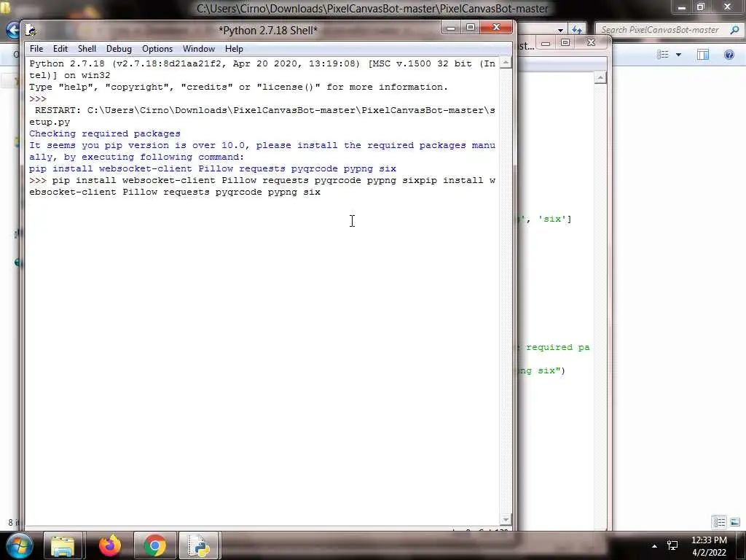Toggle the Explorer preview pane

click(703, 54)
